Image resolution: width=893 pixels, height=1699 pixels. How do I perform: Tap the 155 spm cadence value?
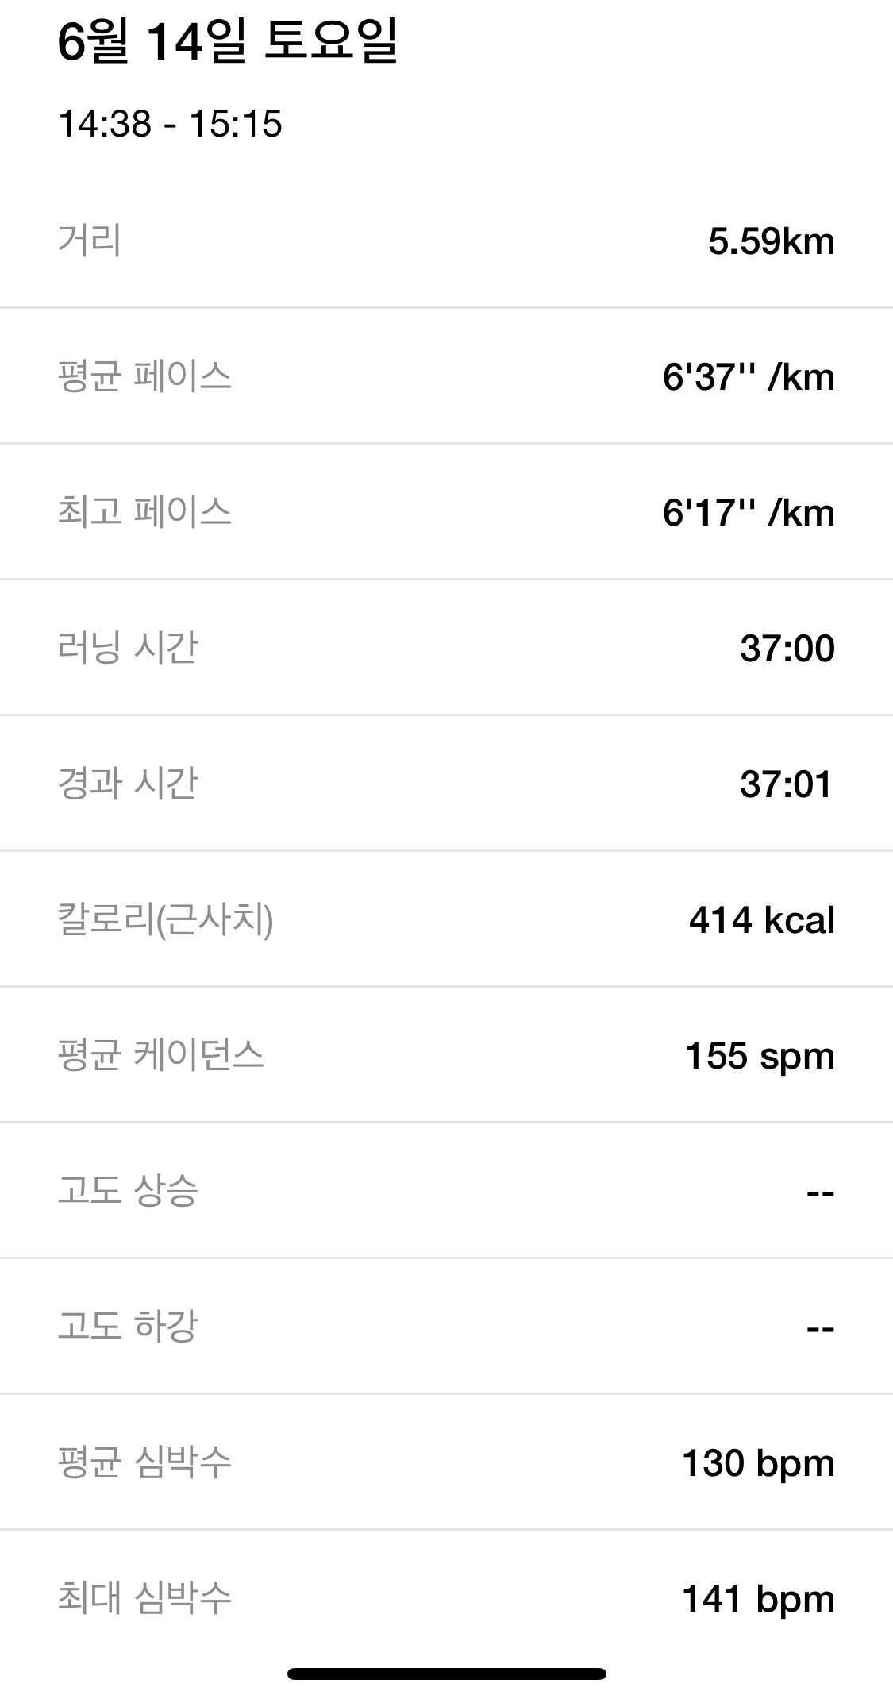coord(760,1057)
